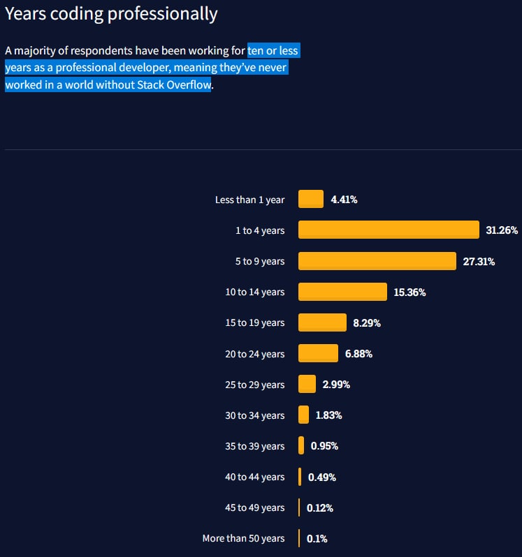Image resolution: width=522 pixels, height=557 pixels.
Task: Click the 15.36% value label
Action: 409,292
